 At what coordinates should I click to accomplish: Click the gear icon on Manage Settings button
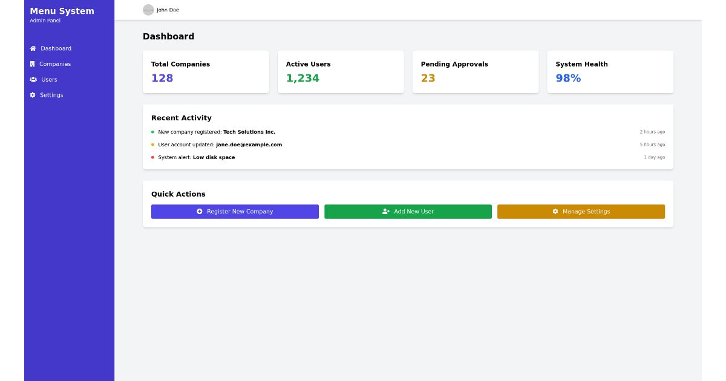coord(555,211)
